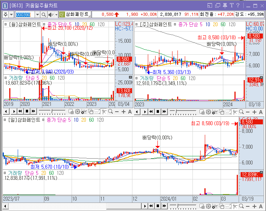Toggle square marker before weekly 종가 단순 legend

(175, 24)
